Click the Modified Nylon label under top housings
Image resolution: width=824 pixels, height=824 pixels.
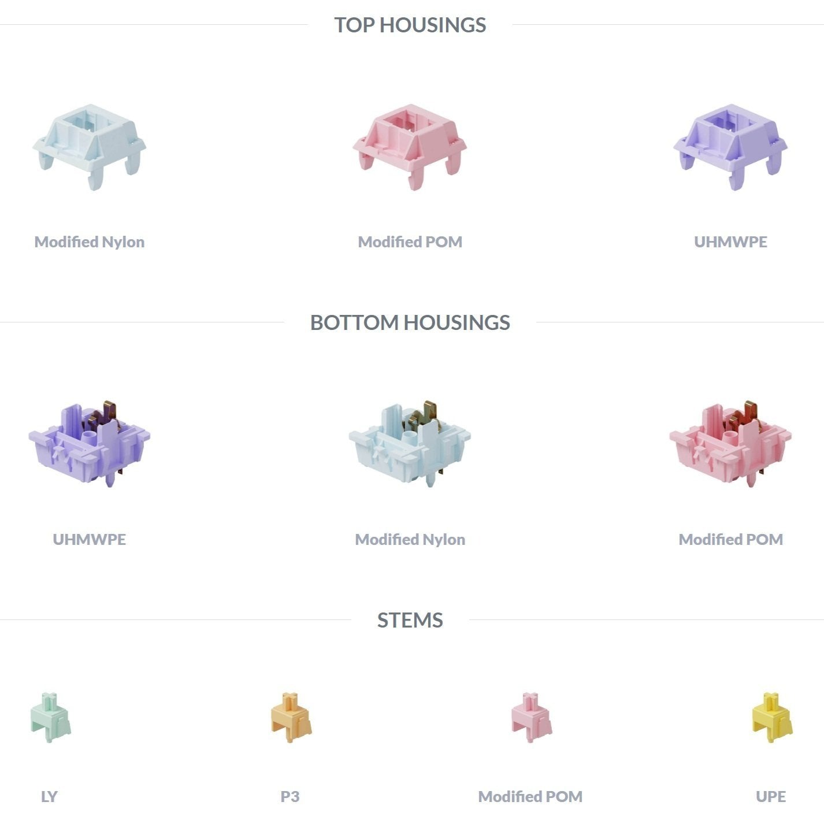(90, 242)
